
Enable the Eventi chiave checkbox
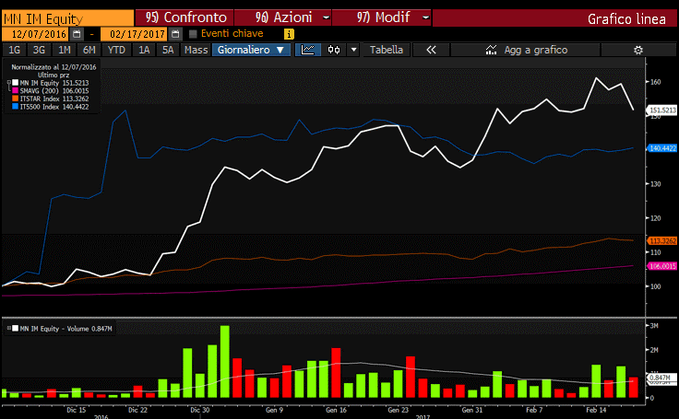pyautogui.click(x=193, y=34)
